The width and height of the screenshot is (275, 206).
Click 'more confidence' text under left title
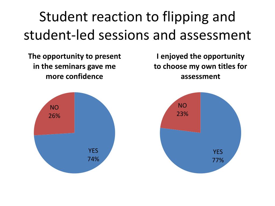click(74, 76)
